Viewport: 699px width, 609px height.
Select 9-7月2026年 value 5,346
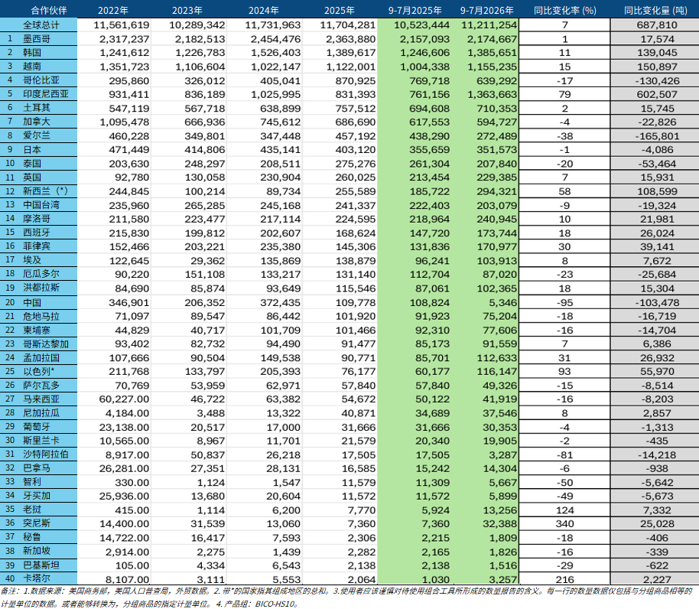click(x=502, y=303)
